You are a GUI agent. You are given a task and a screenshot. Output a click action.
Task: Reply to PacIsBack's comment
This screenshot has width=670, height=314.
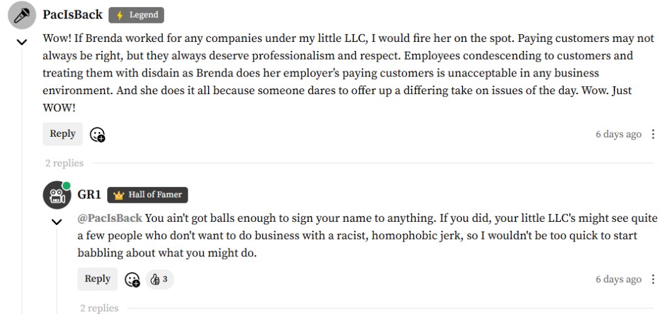pyautogui.click(x=63, y=133)
